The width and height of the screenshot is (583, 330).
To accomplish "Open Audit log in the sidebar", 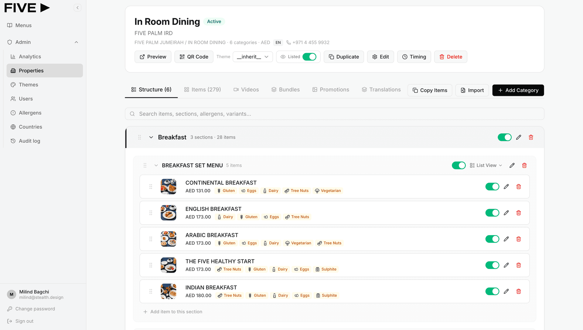I will (44, 141).
